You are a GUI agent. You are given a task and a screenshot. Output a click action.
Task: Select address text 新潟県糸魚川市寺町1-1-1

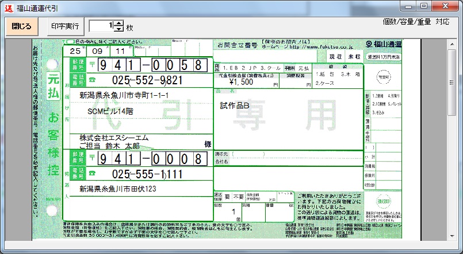124,95
